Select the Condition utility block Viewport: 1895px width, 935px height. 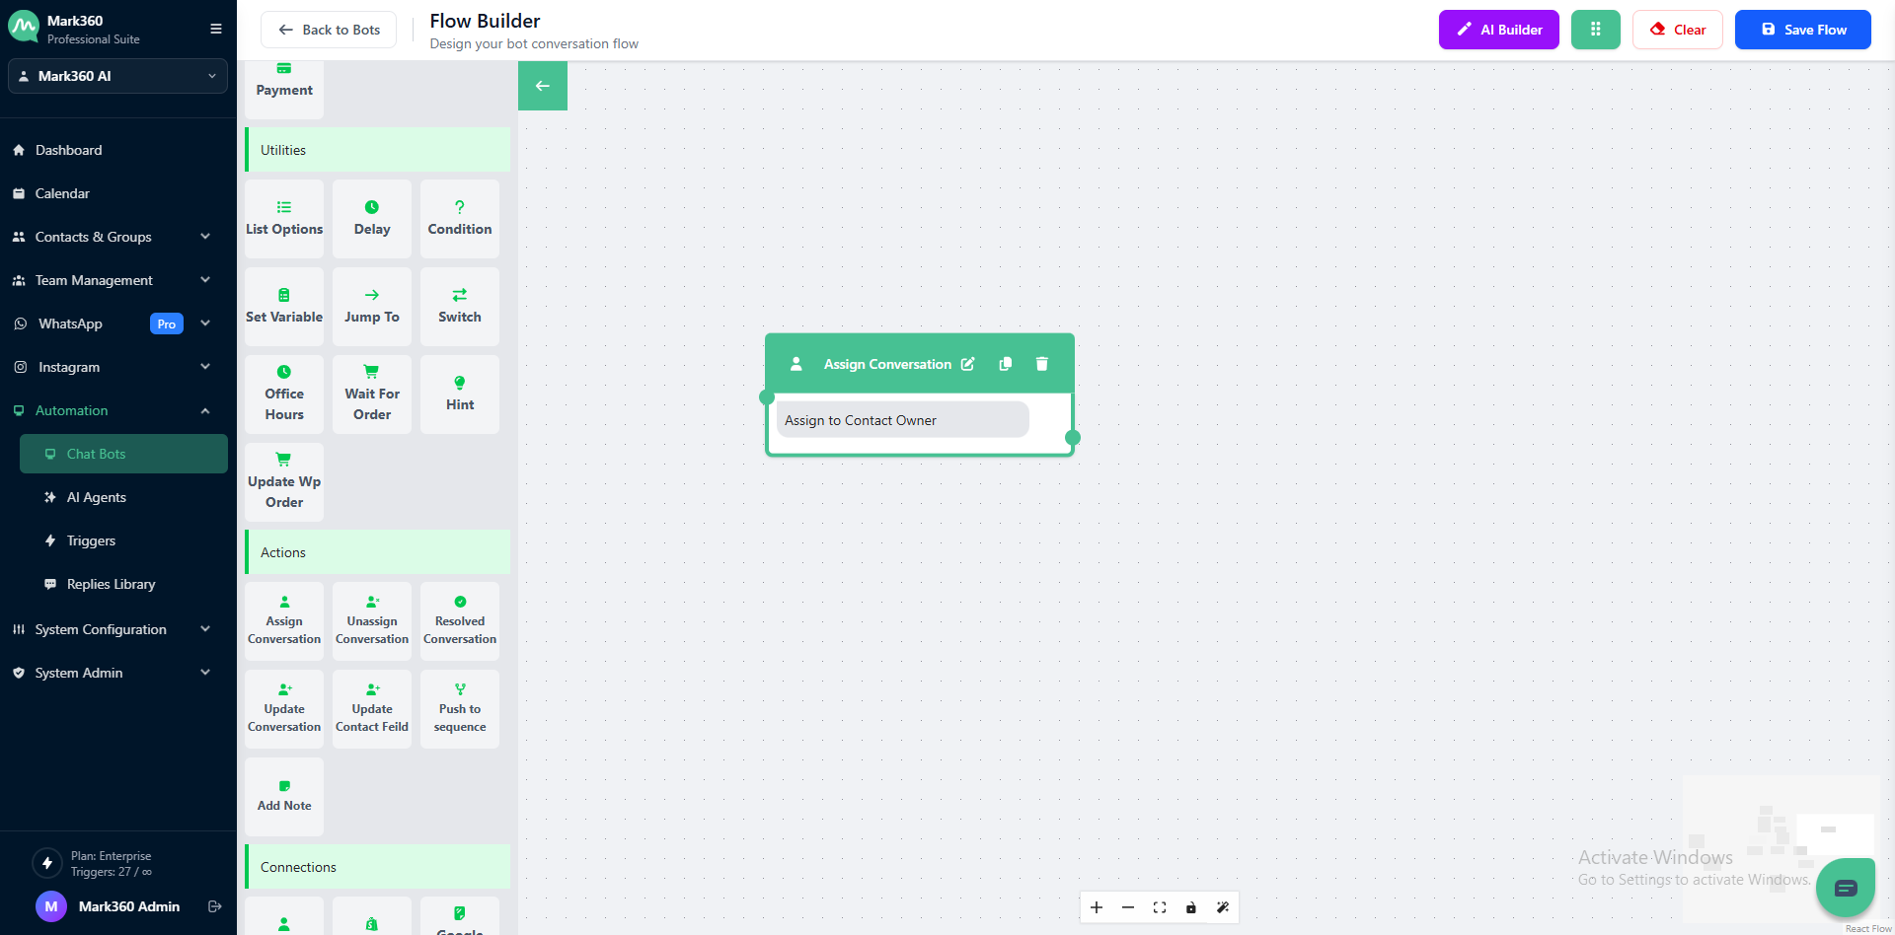(x=459, y=218)
